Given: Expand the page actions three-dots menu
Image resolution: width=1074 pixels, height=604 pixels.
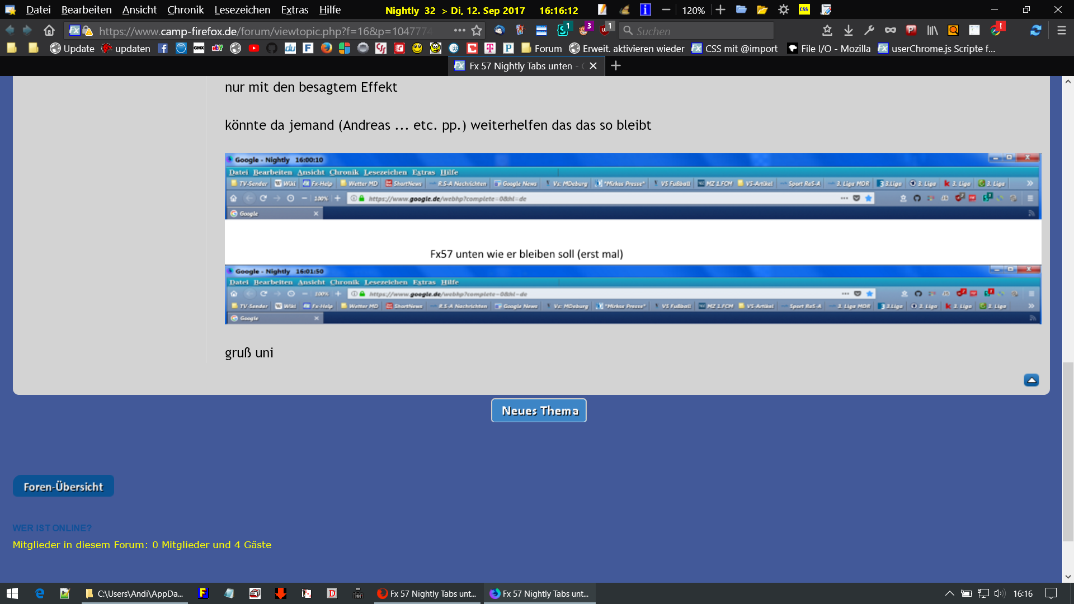Looking at the screenshot, I should pos(459,31).
